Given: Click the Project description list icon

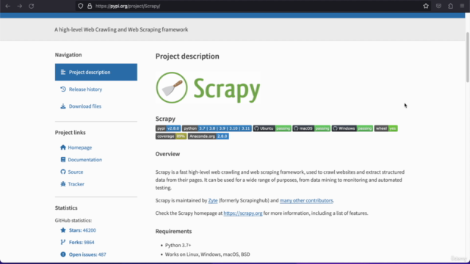Looking at the screenshot, I should 63,72.
